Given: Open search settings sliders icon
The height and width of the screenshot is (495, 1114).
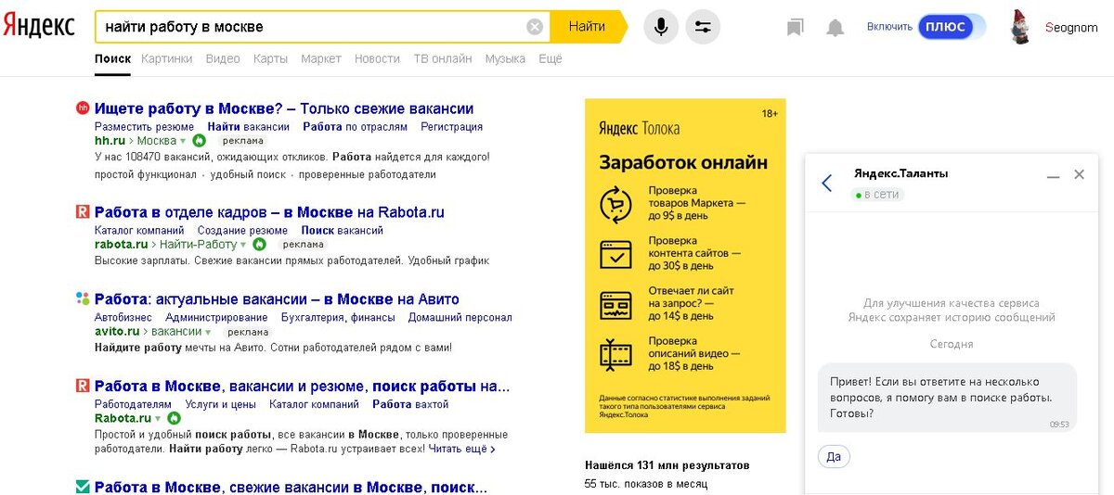Looking at the screenshot, I should tap(703, 27).
